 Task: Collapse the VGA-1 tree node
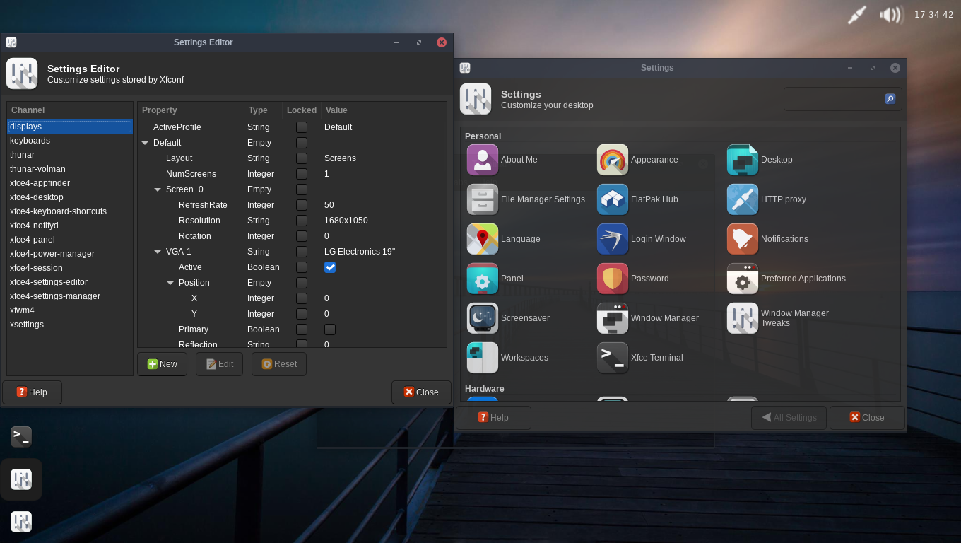[158, 252]
